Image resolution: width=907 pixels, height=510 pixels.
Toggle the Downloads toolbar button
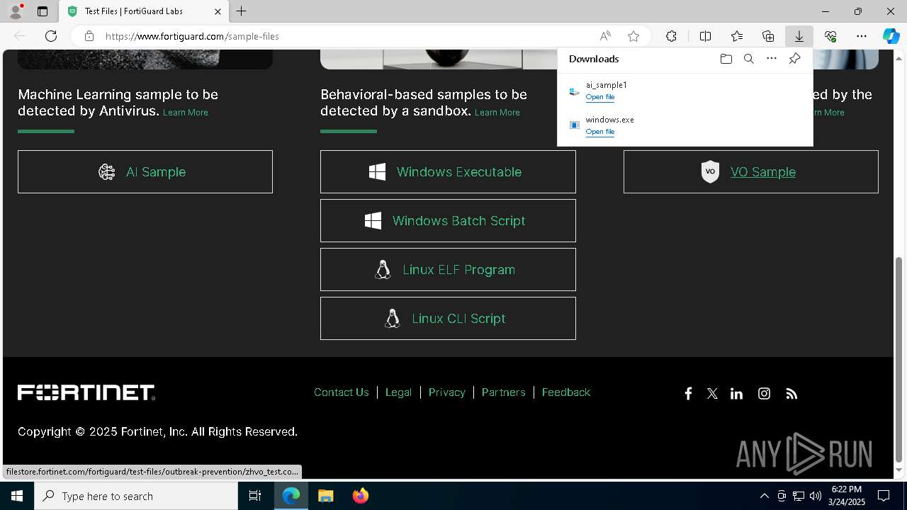[799, 36]
